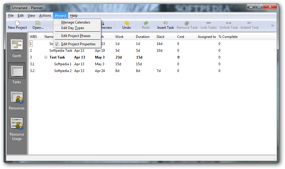This screenshot has height=169, width=285.
Task: Open the View menu
Action: coord(31,16)
